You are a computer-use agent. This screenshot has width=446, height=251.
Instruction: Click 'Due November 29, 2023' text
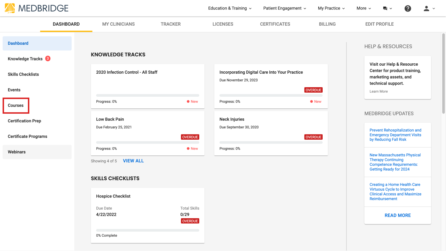click(238, 80)
